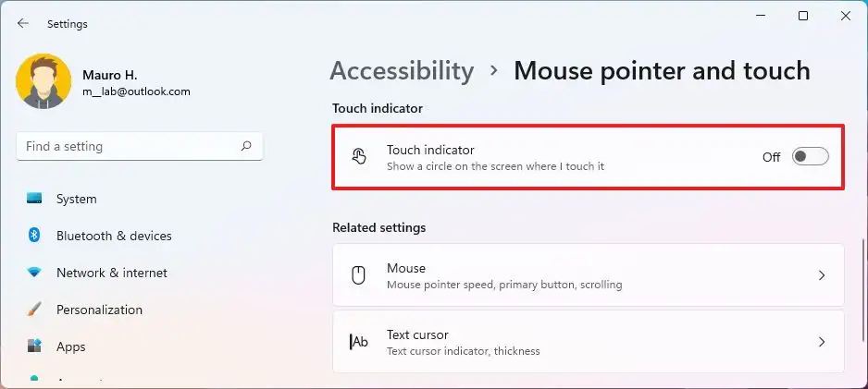Enable the Touch indicator toggle switch
The width and height of the screenshot is (868, 389).
[810, 157]
